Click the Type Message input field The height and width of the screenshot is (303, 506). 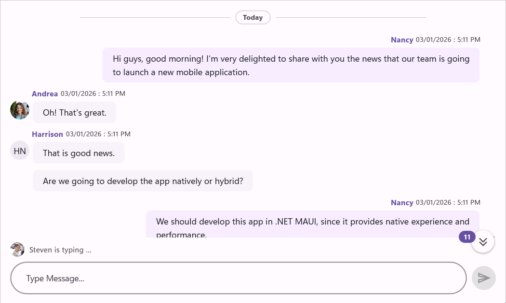point(238,278)
